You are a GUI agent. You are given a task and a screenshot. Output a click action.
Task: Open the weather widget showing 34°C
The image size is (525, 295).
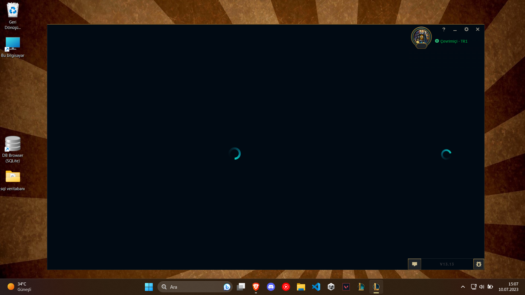tap(19, 287)
